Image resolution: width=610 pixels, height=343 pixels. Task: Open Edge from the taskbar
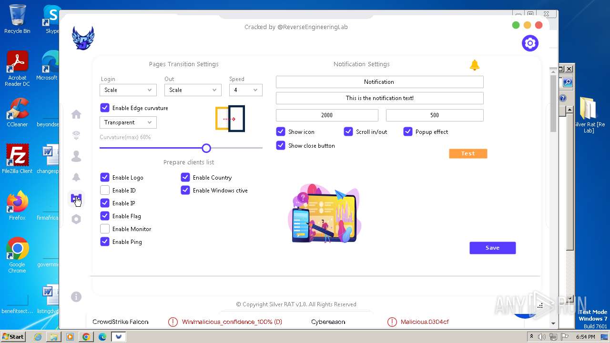pos(102,337)
